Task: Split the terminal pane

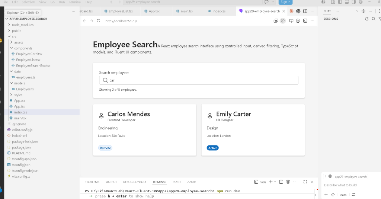Action: 281,182
